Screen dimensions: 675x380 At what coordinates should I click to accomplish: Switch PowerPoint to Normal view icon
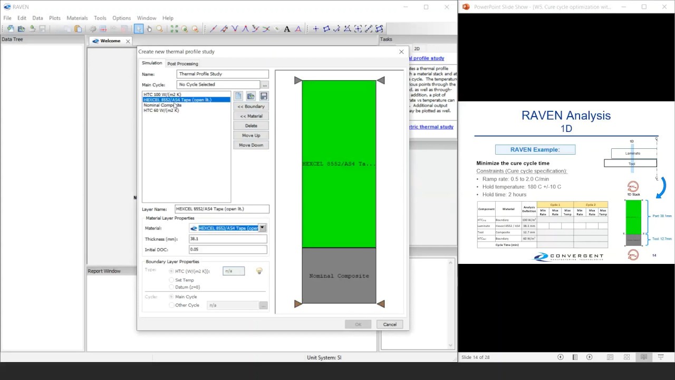[610, 357]
